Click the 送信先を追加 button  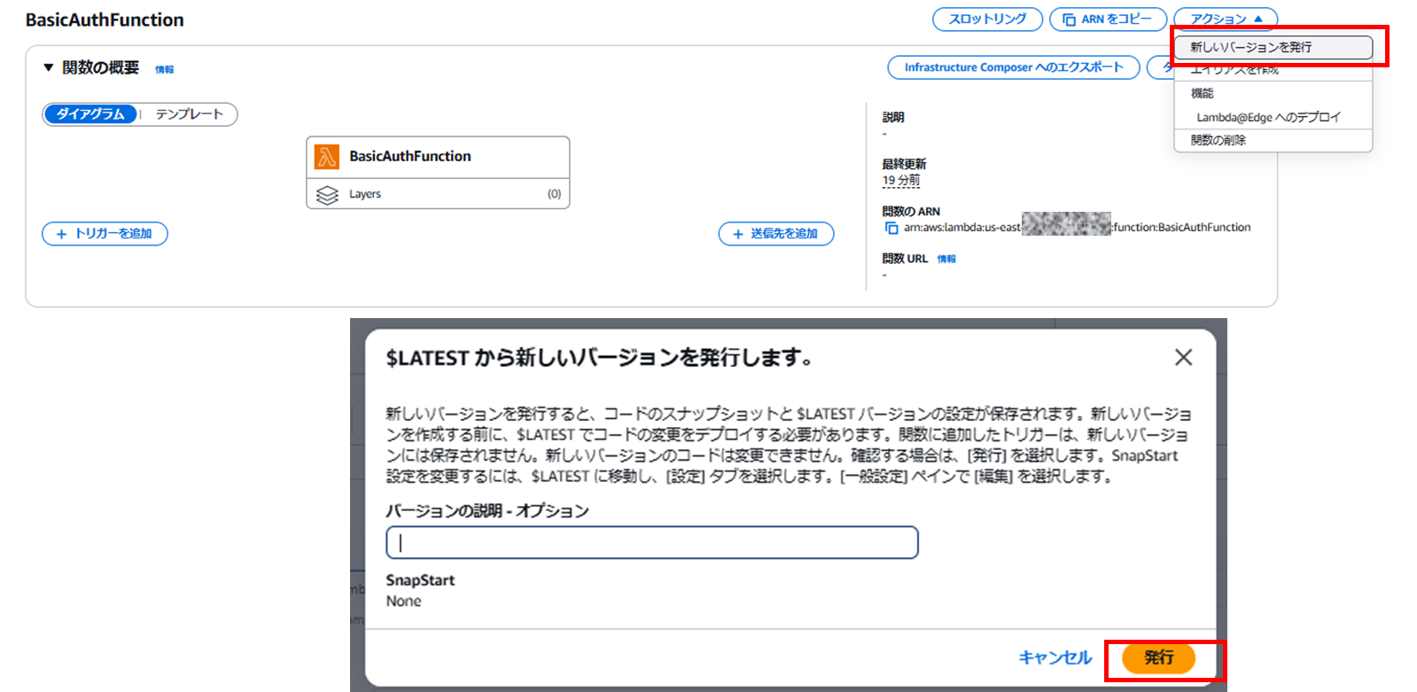point(775,234)
